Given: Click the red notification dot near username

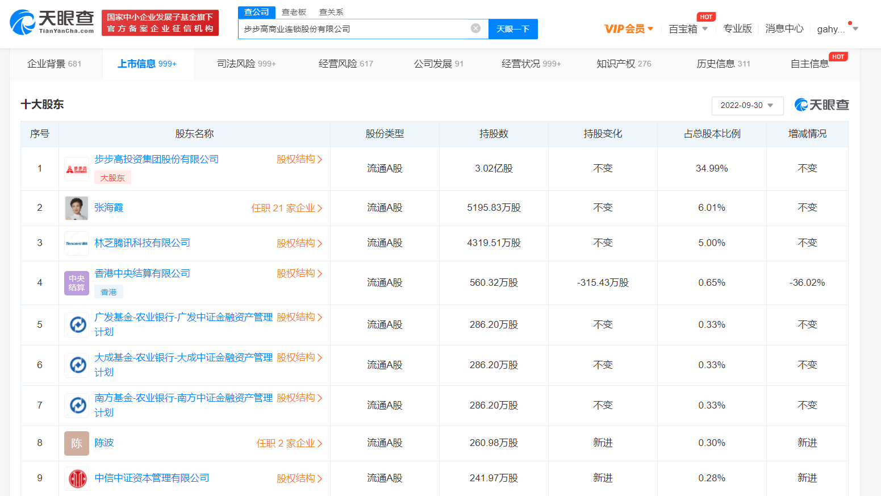Looking at the screenshot, I should tap(850, 23).
